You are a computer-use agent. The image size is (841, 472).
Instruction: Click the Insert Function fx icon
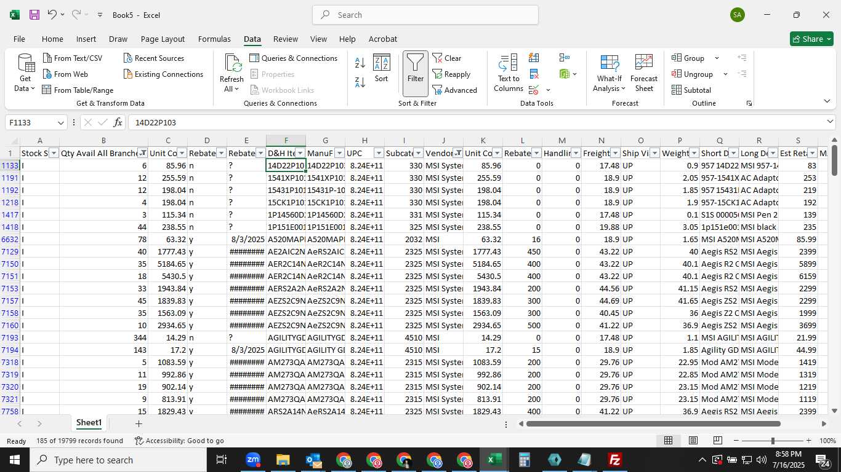[118, 122]
